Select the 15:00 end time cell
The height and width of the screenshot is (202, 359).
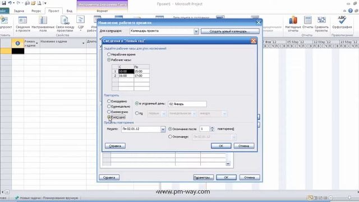[x=142, y=71]
